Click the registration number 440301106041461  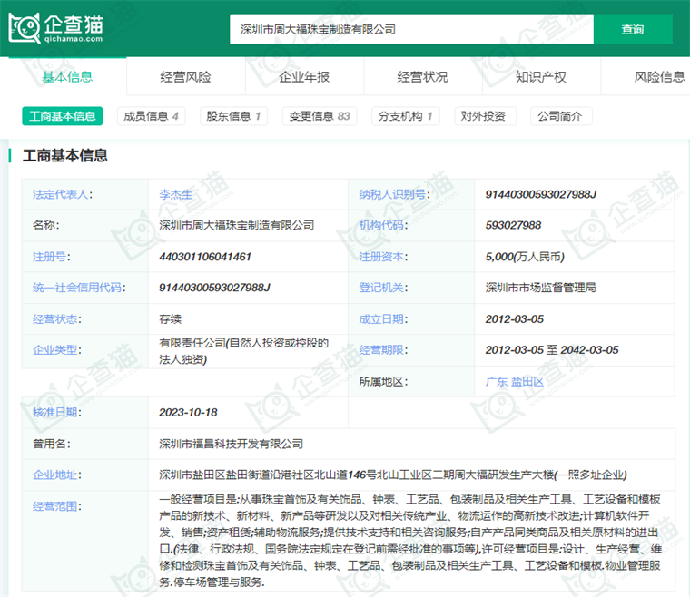(205, 257)
